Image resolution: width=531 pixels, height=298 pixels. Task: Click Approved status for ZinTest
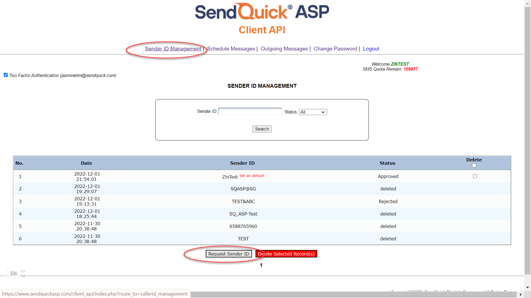click(388, 176)
